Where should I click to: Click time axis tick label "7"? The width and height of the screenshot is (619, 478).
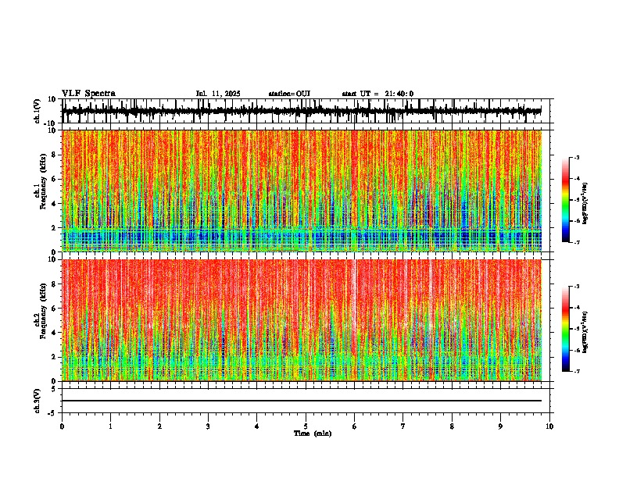403,426
